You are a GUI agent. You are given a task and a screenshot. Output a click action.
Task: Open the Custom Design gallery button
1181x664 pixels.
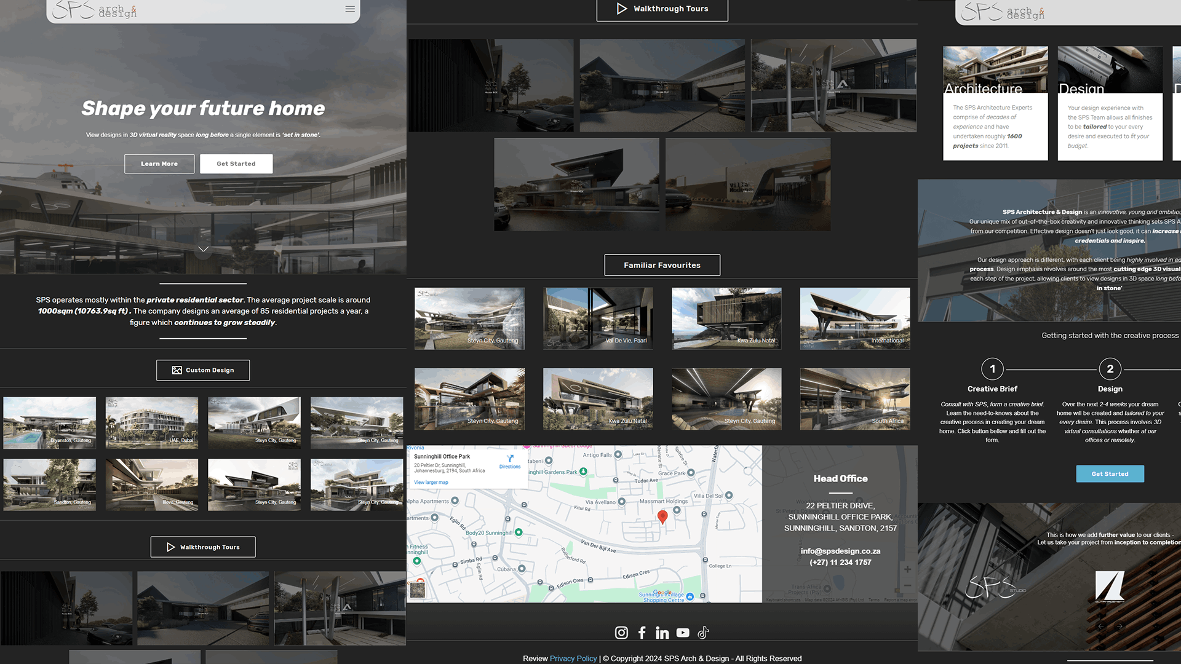coord(203,370)
